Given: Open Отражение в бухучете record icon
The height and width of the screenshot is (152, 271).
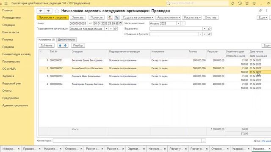Looking at the screenshot, I should tap(209, 34).
